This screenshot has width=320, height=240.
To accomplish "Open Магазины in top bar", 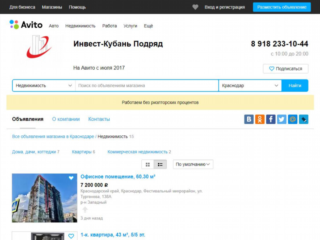I will 52,7.
